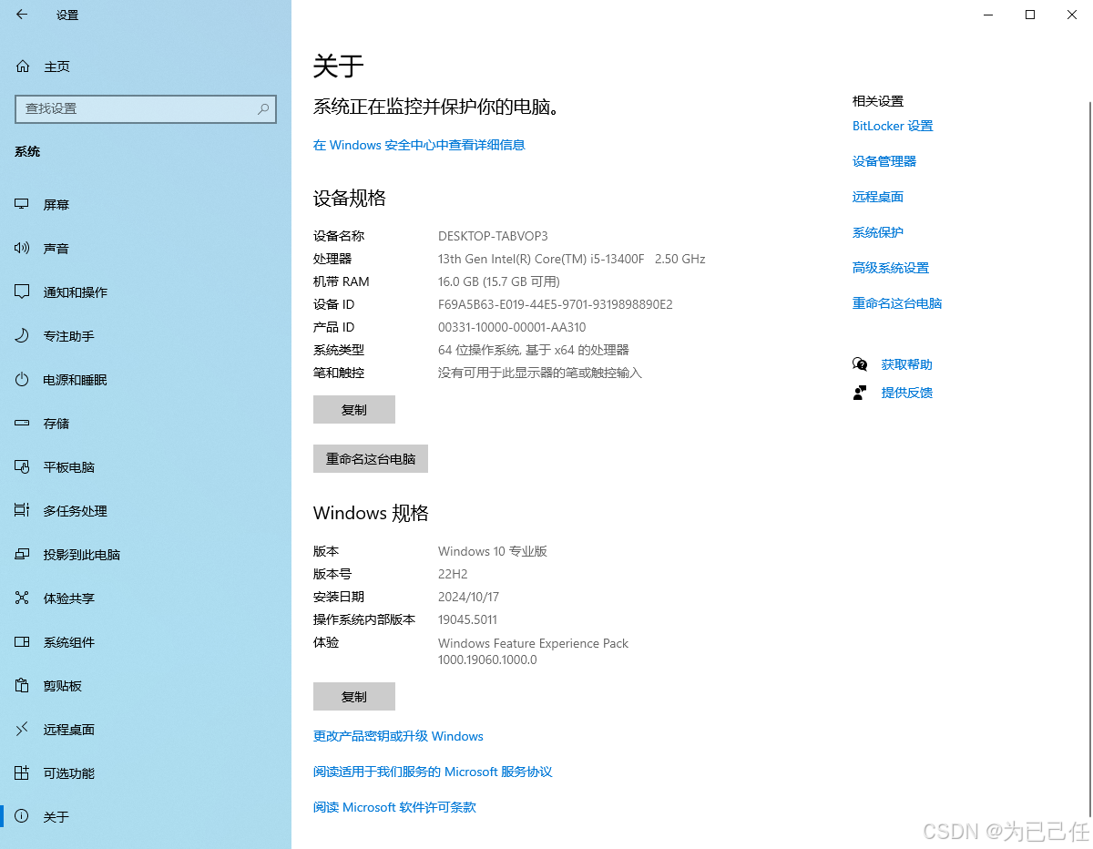
Task: Click the 获取帮助 chat icon
Action: 860,364
